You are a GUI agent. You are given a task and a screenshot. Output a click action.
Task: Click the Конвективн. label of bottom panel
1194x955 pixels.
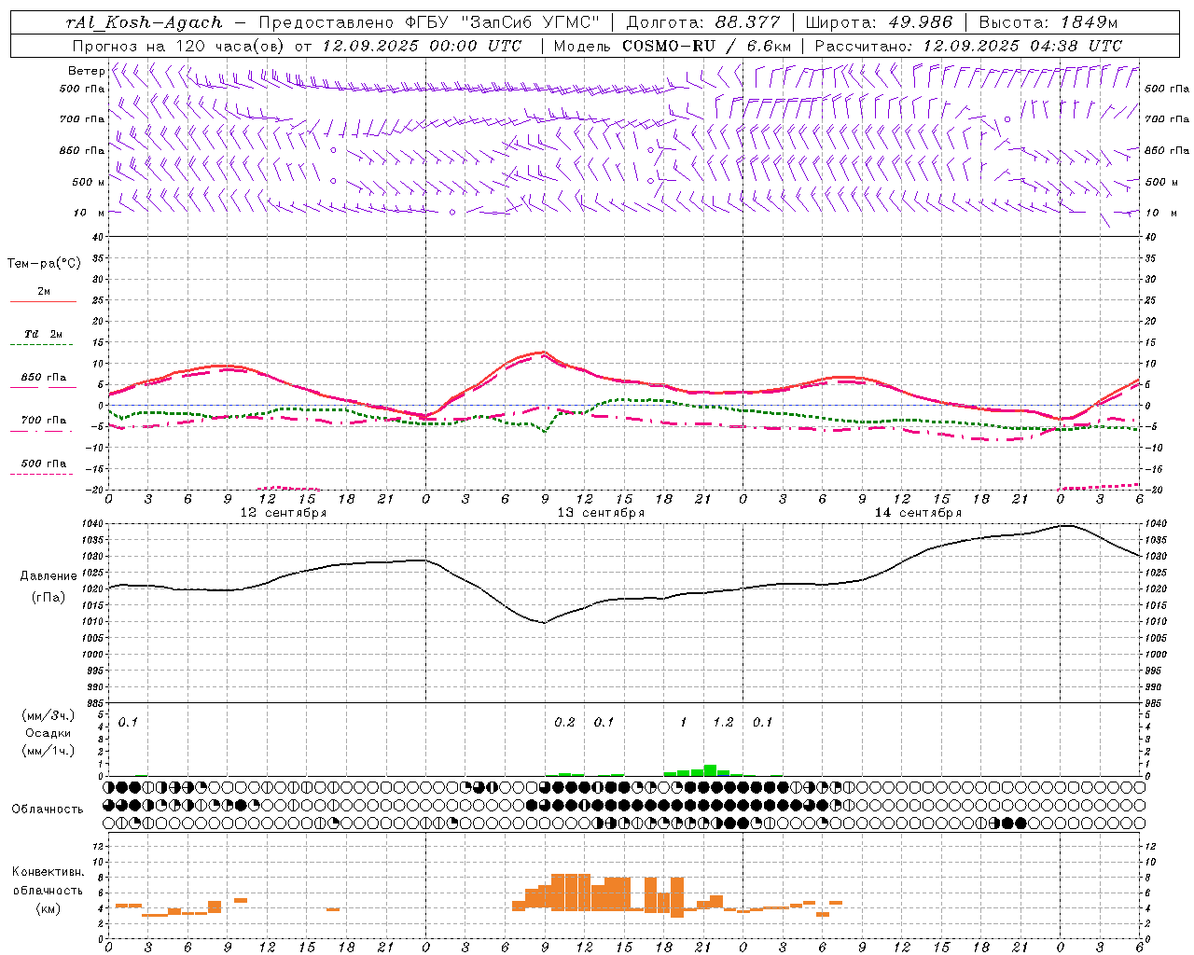click(49, 872)
